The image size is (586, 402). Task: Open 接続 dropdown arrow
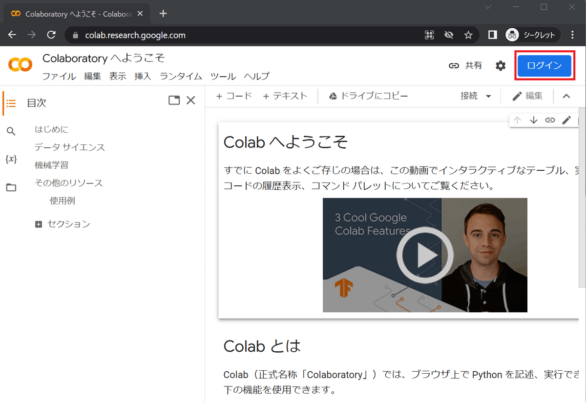(x=488, y=97)
